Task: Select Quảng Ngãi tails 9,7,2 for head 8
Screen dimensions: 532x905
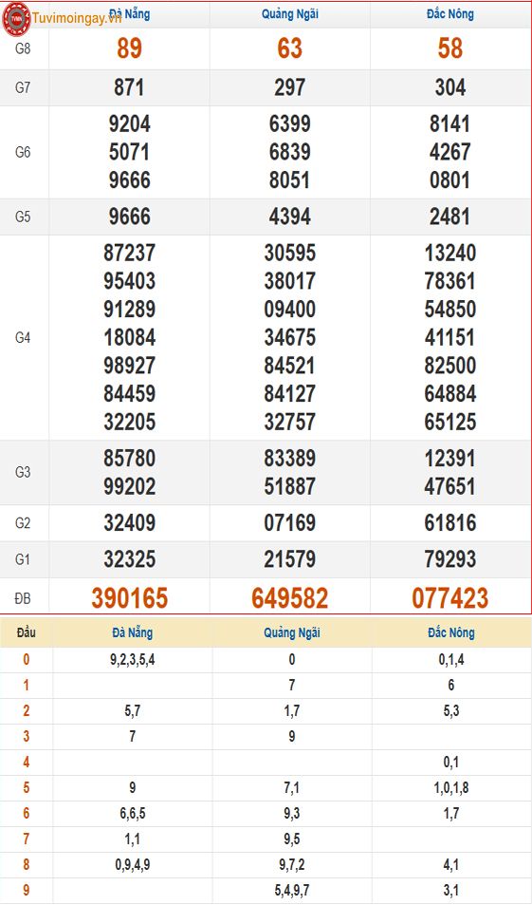Action: click(292, 864)
